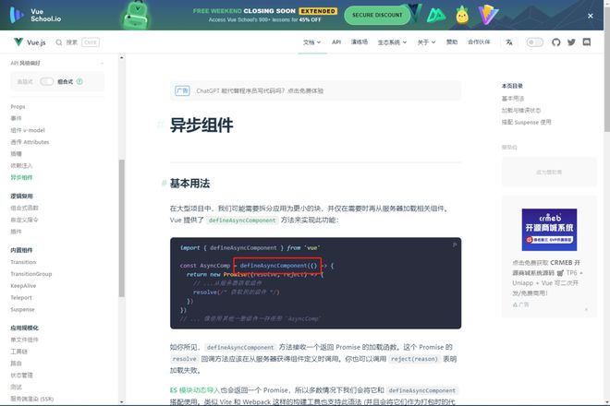Expand the 生态系统 dropdown menu

[392, 42]
